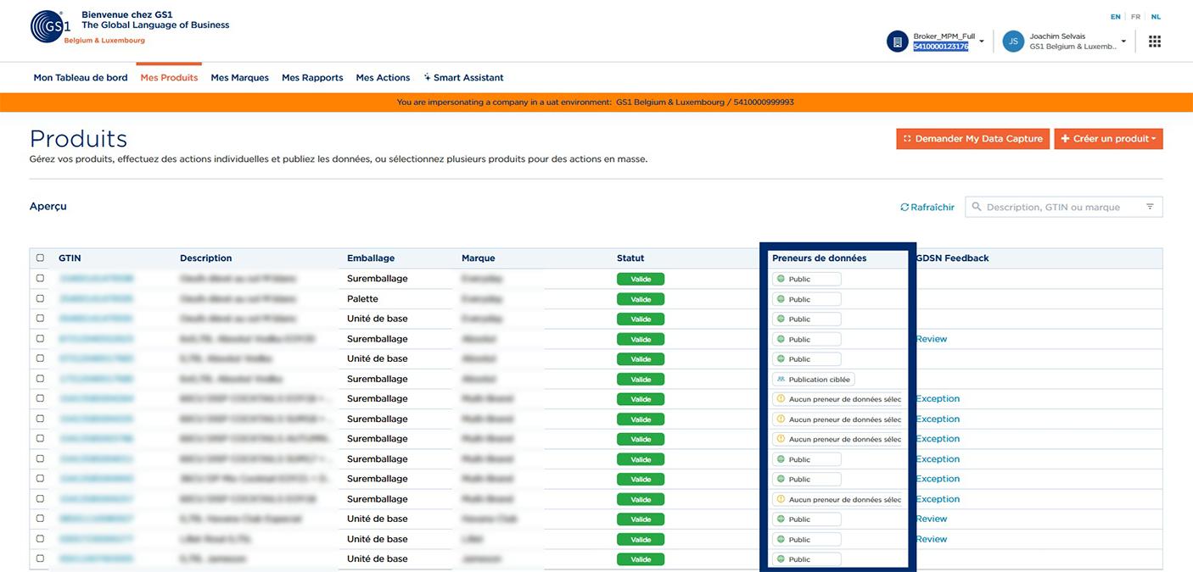Click the Demander My Data Capture button

(x=972, y=139)
